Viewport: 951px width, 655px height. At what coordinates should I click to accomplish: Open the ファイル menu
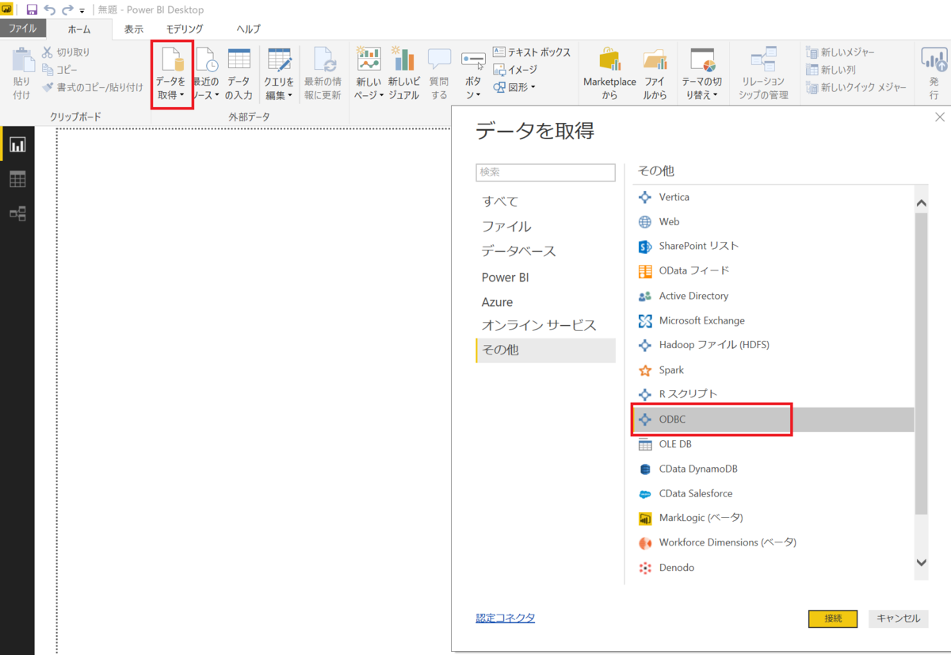click(x=23, y=29)
